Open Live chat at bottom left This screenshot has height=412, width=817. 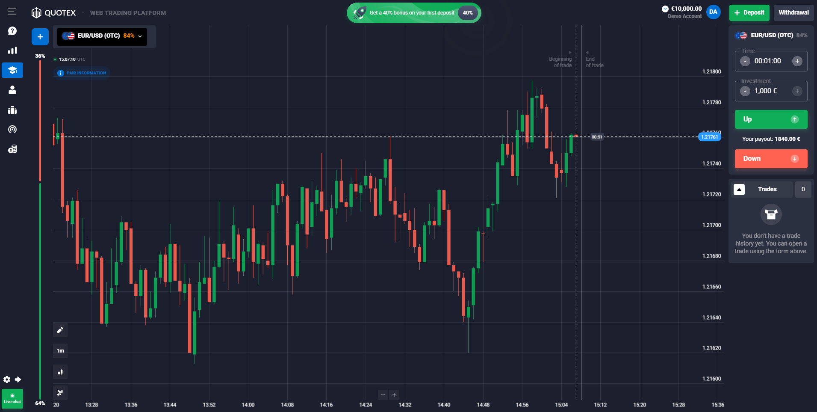tap(12, 399)
